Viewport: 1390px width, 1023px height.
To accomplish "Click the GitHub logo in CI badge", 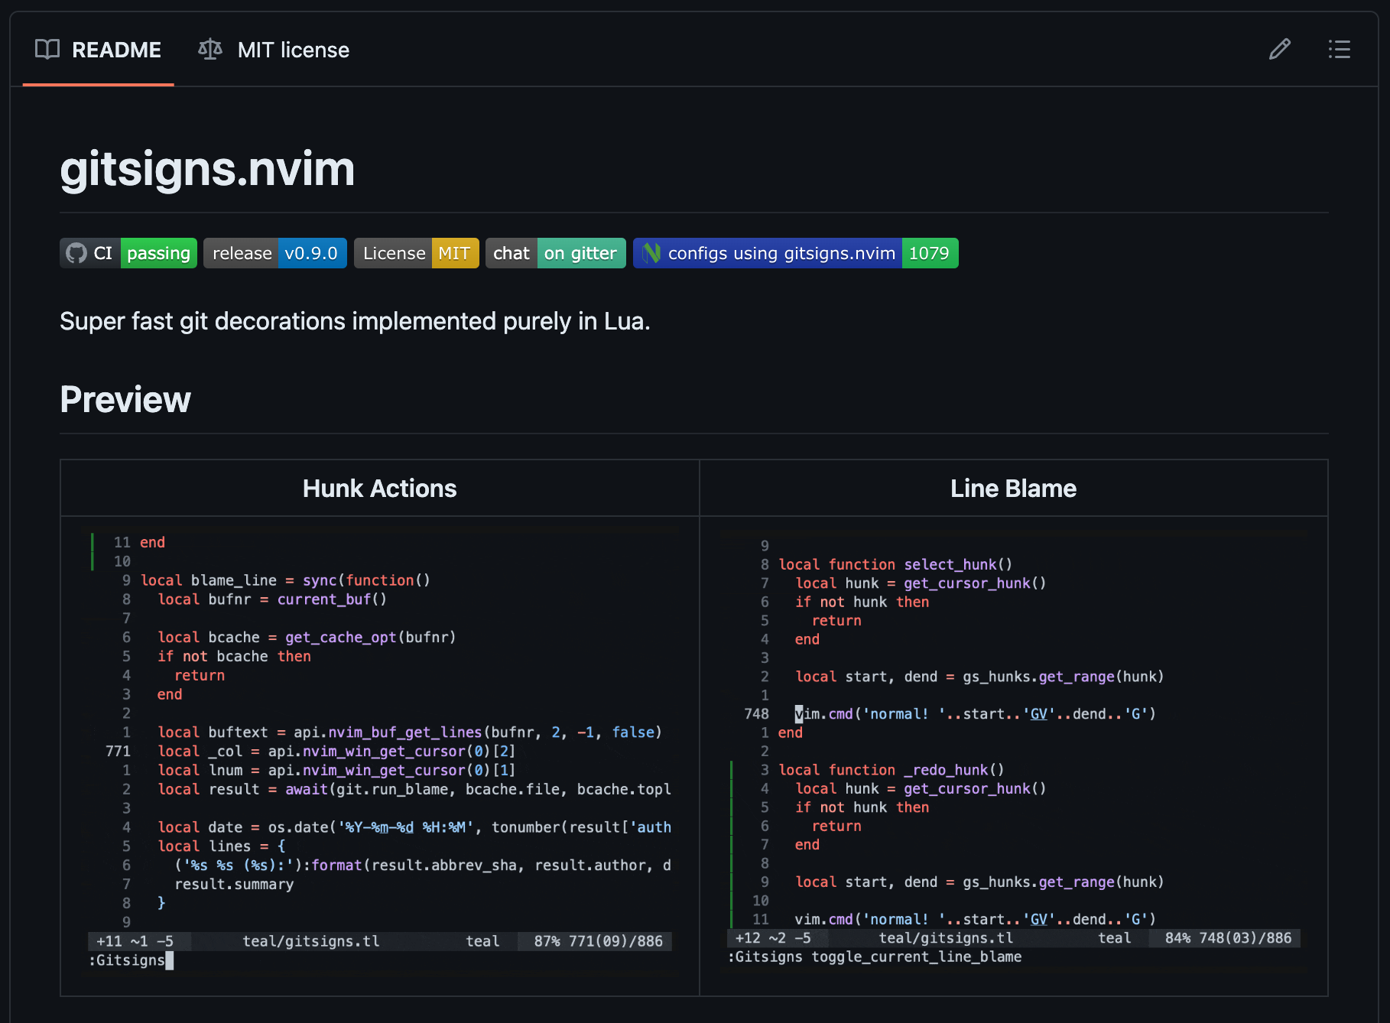I will 76,253.
